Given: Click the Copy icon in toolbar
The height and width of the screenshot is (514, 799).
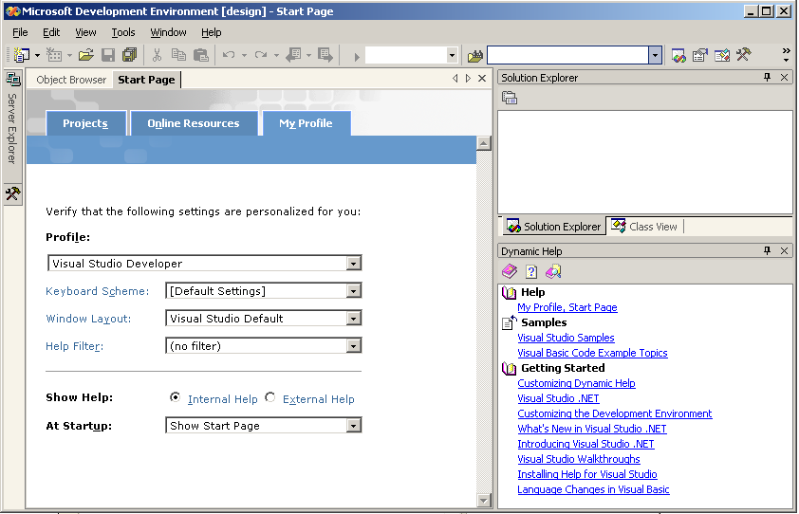Looking at the screenshot, I should pos(178,54).
